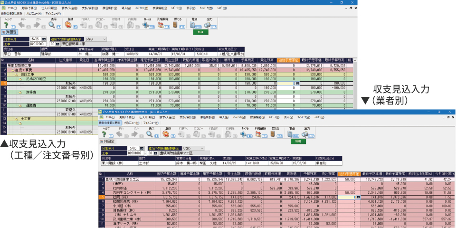This screenshot has width=456, height=228.
Task: Click 出力 printer icon in back window
Action: 208,25
